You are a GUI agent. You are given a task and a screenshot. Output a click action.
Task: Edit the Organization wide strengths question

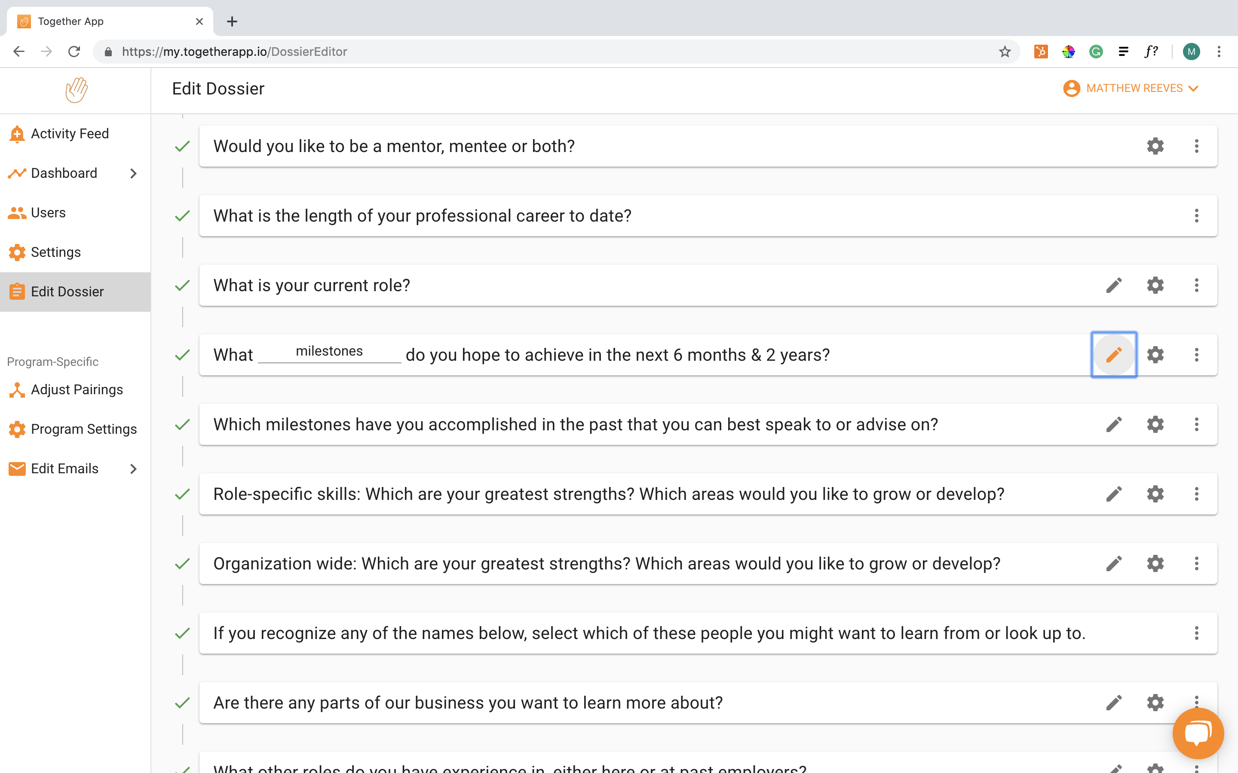pyautogui.click(x=1114, y=563)
